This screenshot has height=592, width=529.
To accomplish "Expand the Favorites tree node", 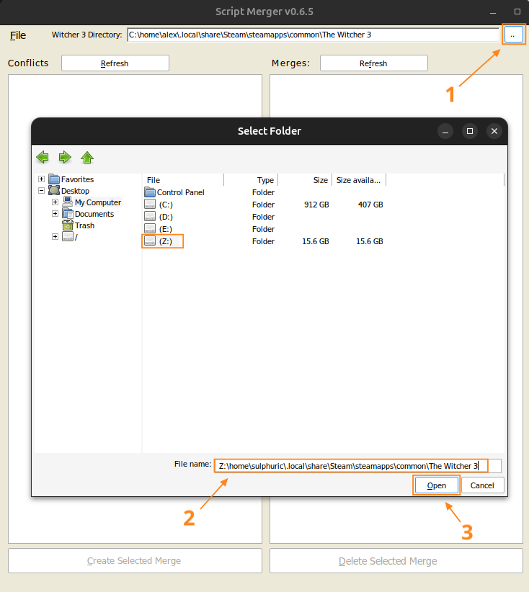I will pos(42,179).
